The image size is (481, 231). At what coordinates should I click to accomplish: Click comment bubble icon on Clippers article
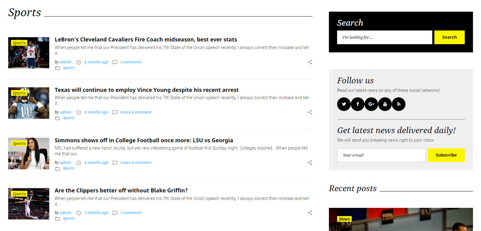[115, 213]
